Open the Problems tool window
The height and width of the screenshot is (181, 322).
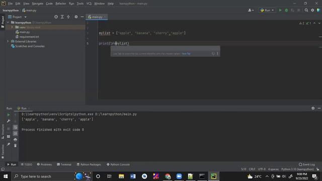point(44,164)
